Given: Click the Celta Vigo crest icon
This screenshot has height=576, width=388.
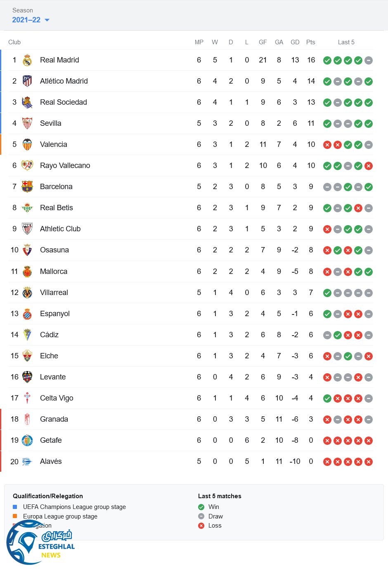Looking at the screenshot, I should pos(27,398).
